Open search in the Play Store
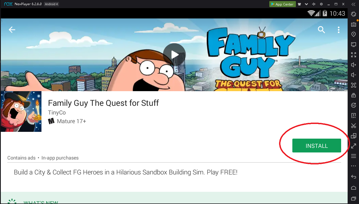359x204 pixels. 321,30
